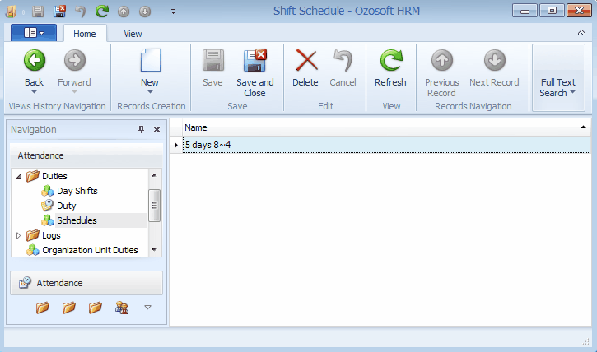This screenshot has width=597, height=352.
Task: Click the grey Forward arrow icon
Action: 75,60
